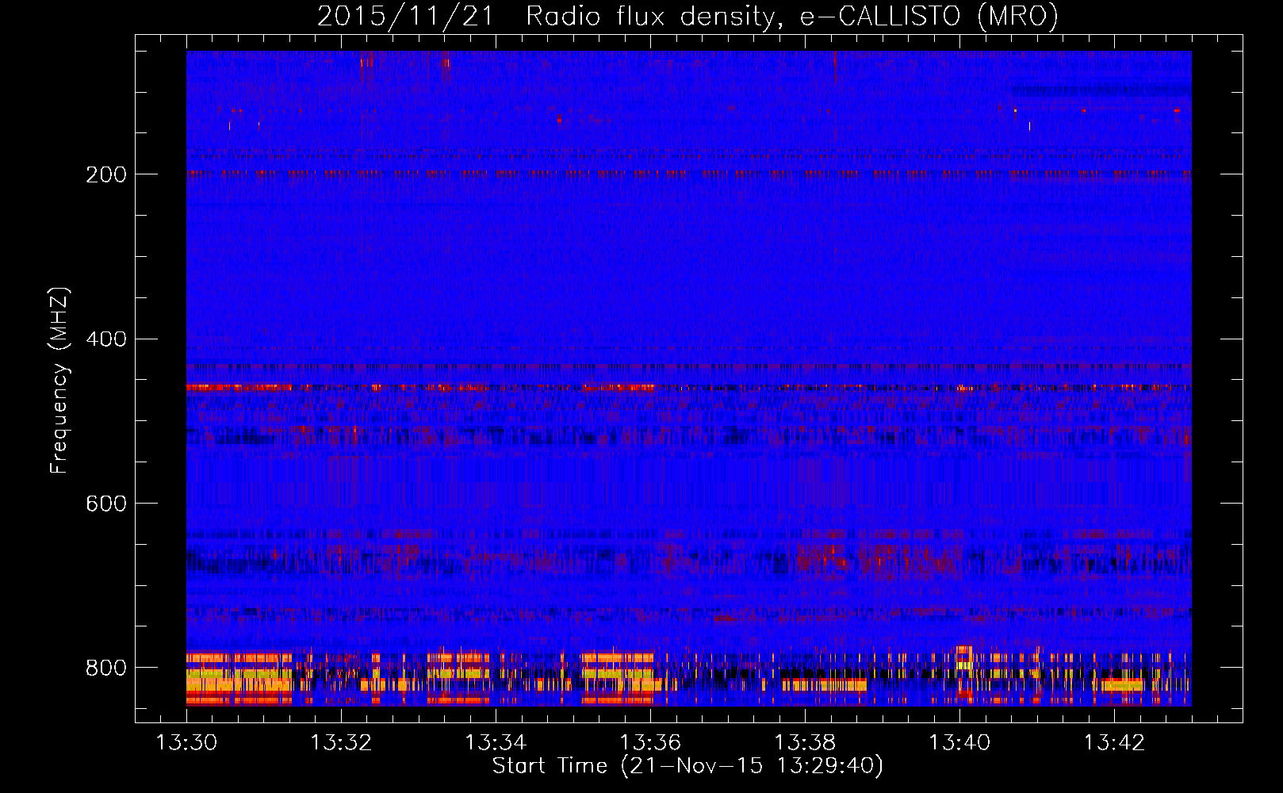Screen dimensions: 1283x793
Task: Click the 'Start Time (21-Nov-15 13:29:40)' axis label
Action: click(x=687, y=766)
